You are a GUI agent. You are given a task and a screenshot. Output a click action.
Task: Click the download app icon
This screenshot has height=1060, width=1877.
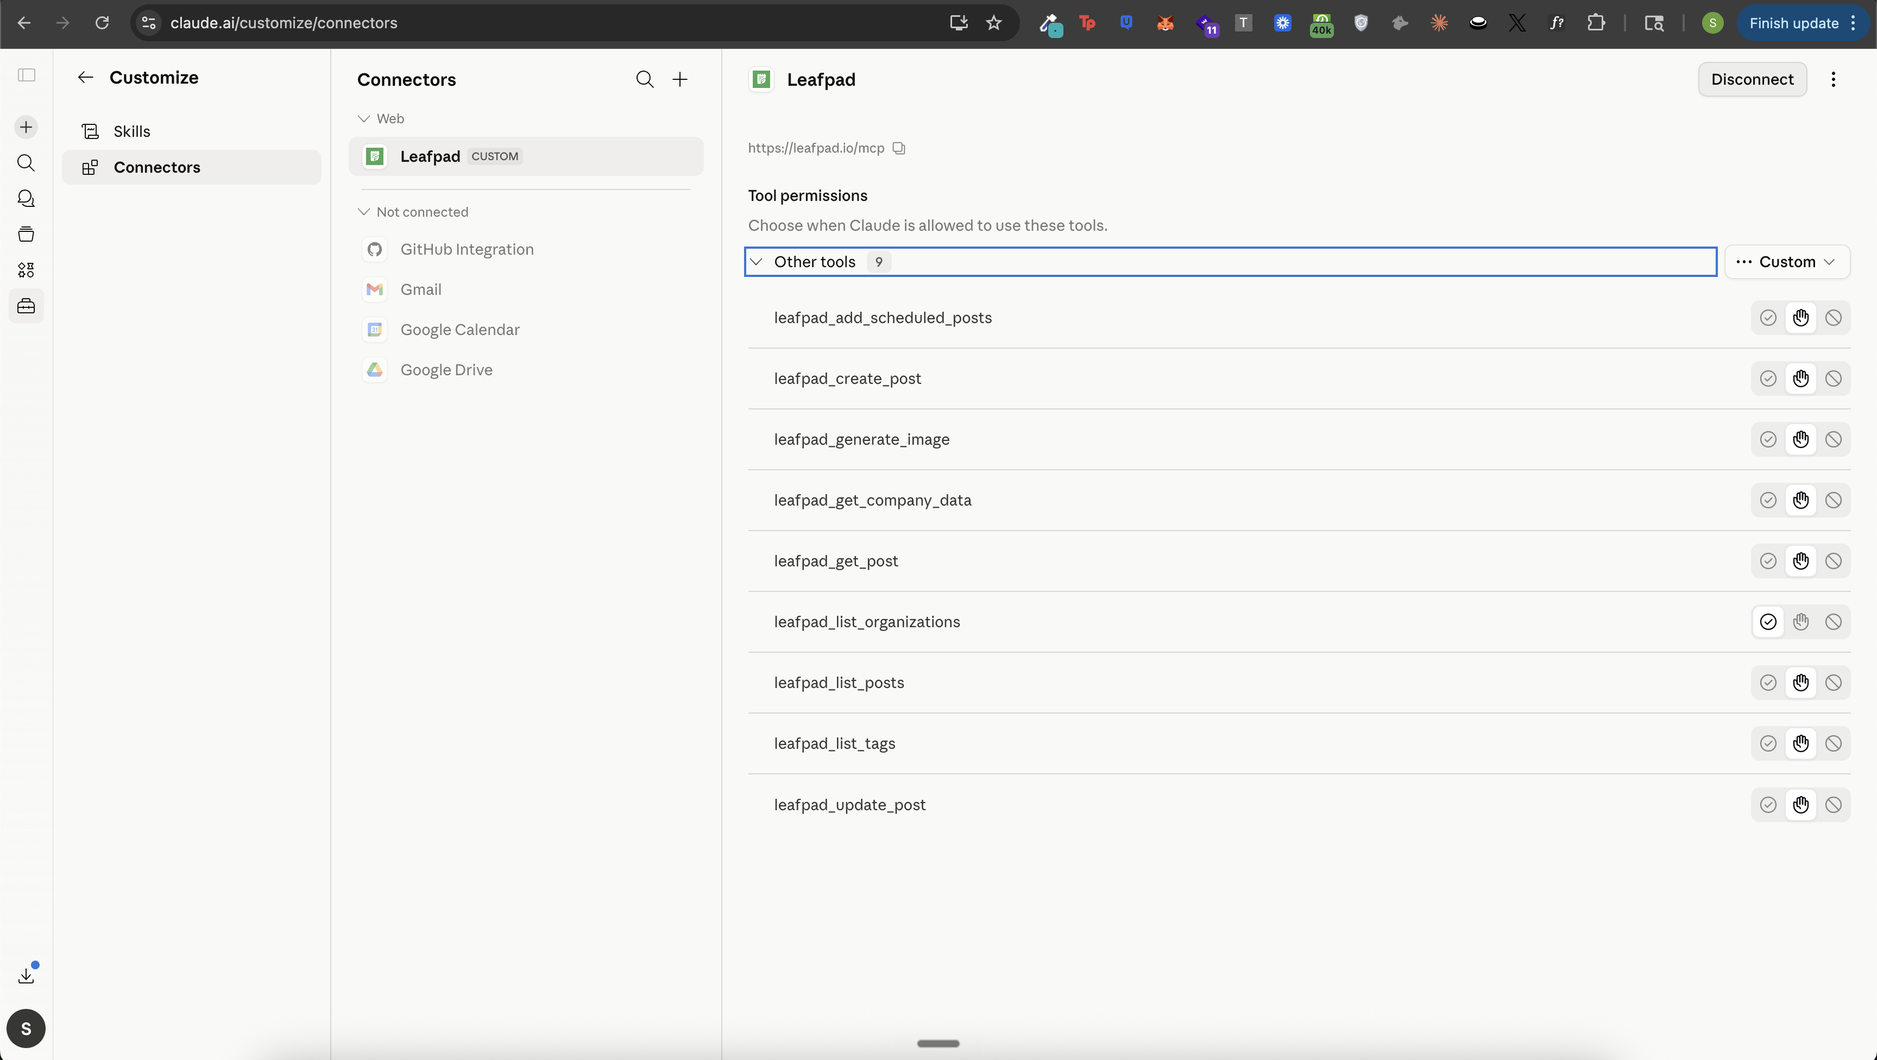click(26, 975)
